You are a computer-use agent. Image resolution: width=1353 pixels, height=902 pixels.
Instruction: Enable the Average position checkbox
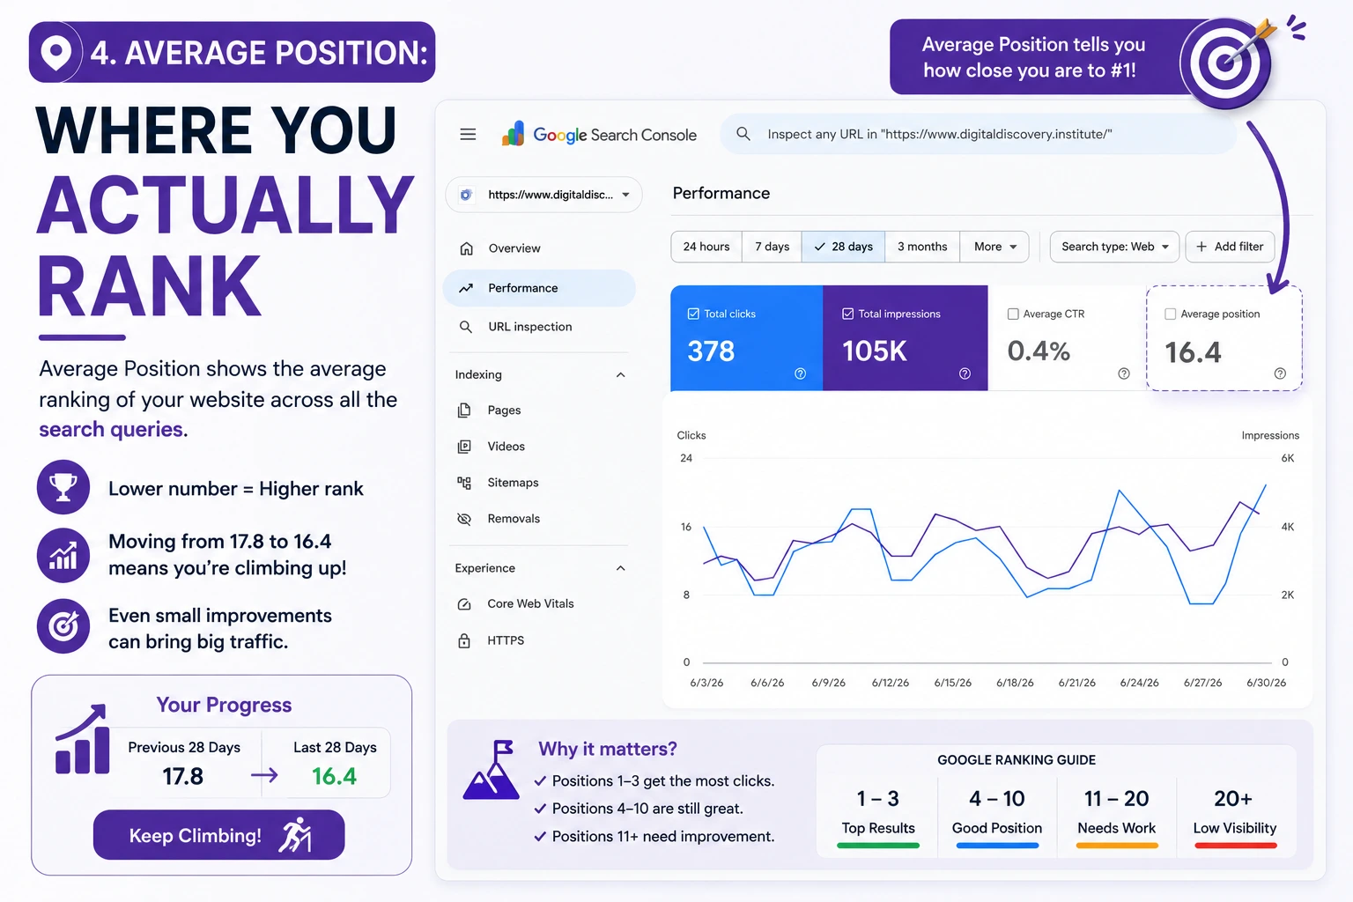coord(1171,314)
